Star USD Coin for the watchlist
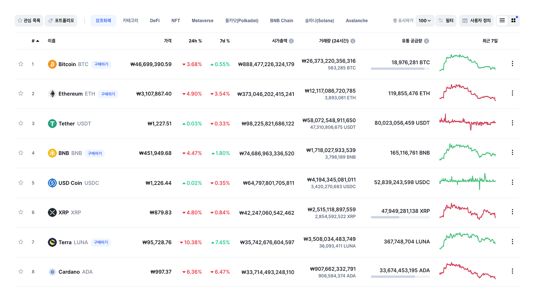Screen dimensions: 535x287 pos(21,183)
